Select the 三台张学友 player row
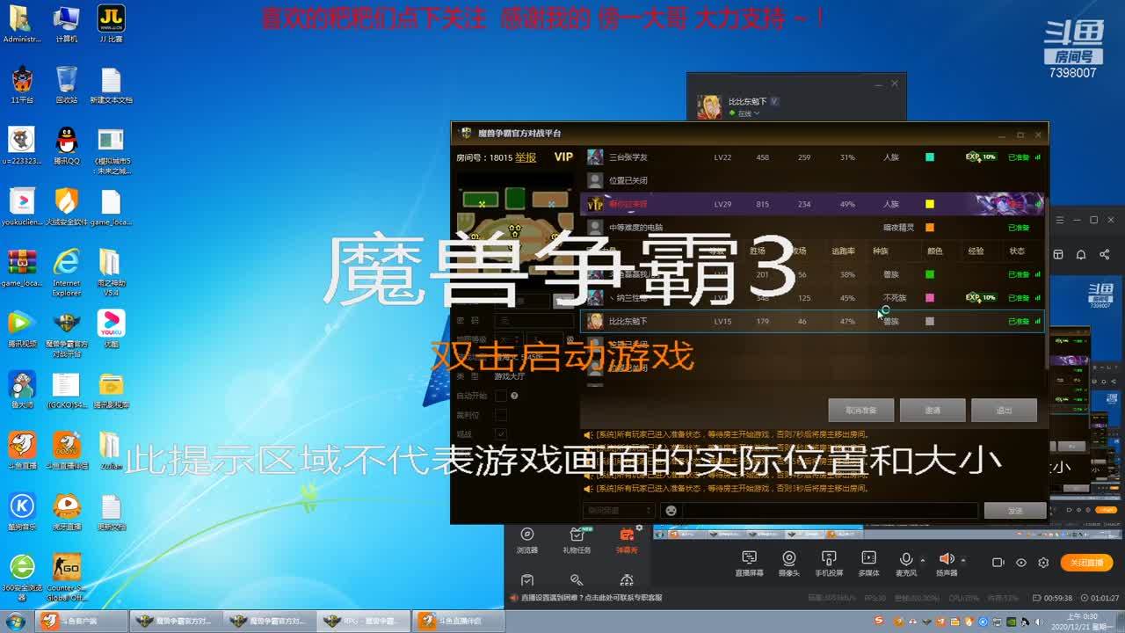This screenshot has height=633, width=1125. pos(812,157)
